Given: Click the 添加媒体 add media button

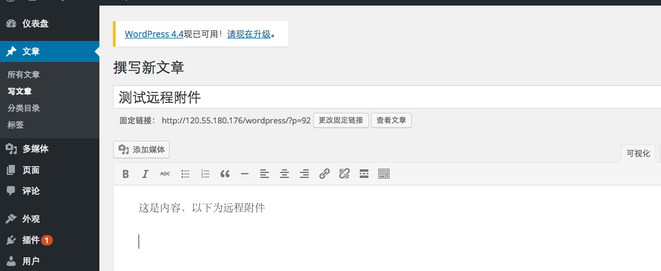Looking at the screenshot, I should [x=141, y=149].
